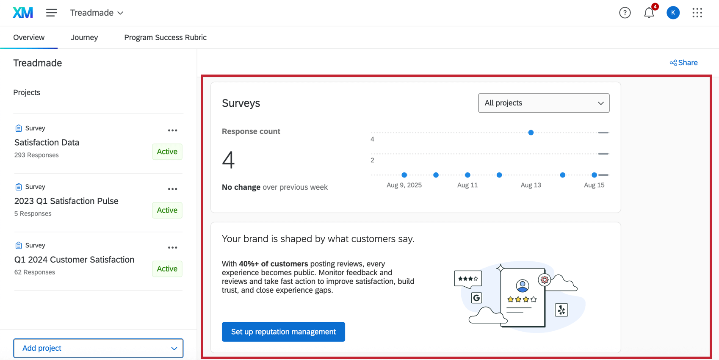Open the hamburger navigation menu

(x=52, y=13)
